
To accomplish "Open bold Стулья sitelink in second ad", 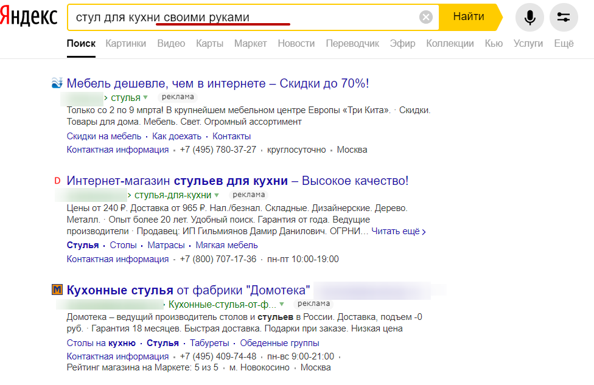I will point(83,245).
